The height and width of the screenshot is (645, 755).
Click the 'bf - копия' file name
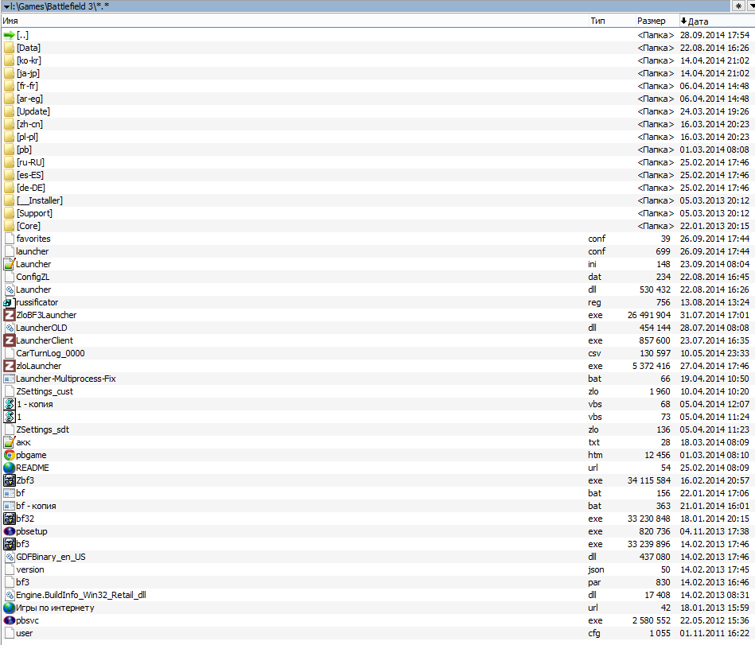pyautogui.click(x=36, y=506)
